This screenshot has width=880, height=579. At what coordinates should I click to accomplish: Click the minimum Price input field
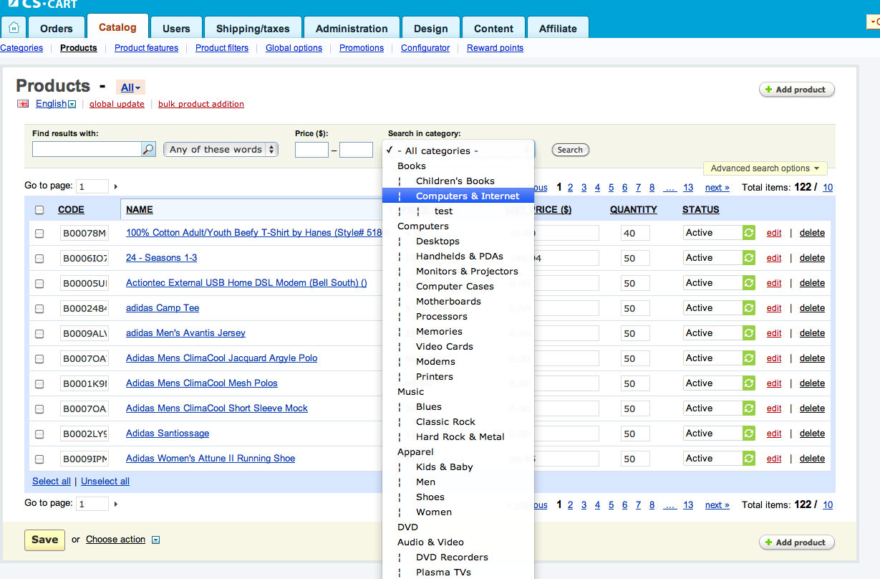311,150
